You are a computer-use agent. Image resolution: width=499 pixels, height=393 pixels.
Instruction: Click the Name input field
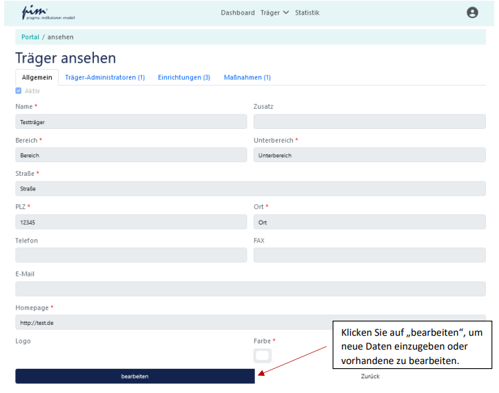click(131, 122)
